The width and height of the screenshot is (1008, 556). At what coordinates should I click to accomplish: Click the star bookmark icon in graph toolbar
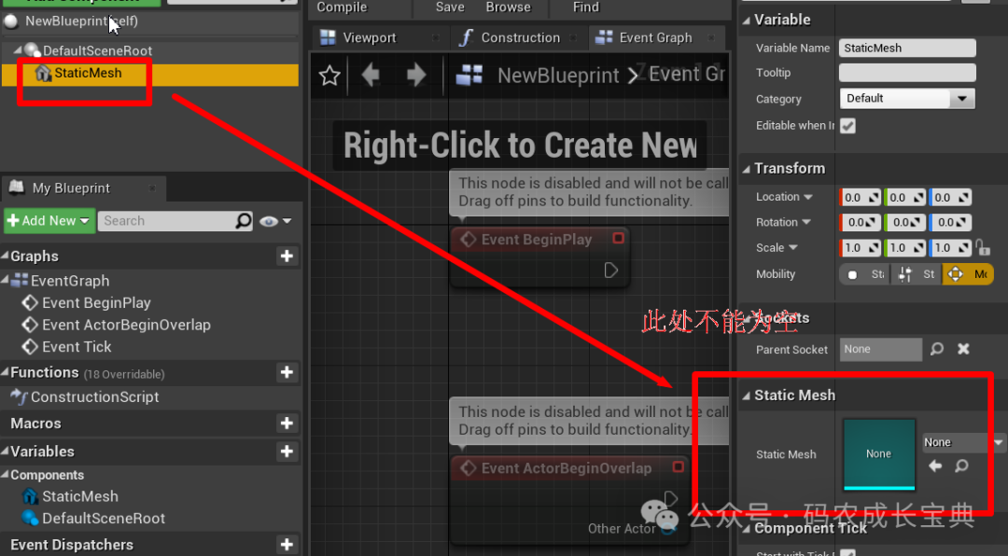point(329,76)
